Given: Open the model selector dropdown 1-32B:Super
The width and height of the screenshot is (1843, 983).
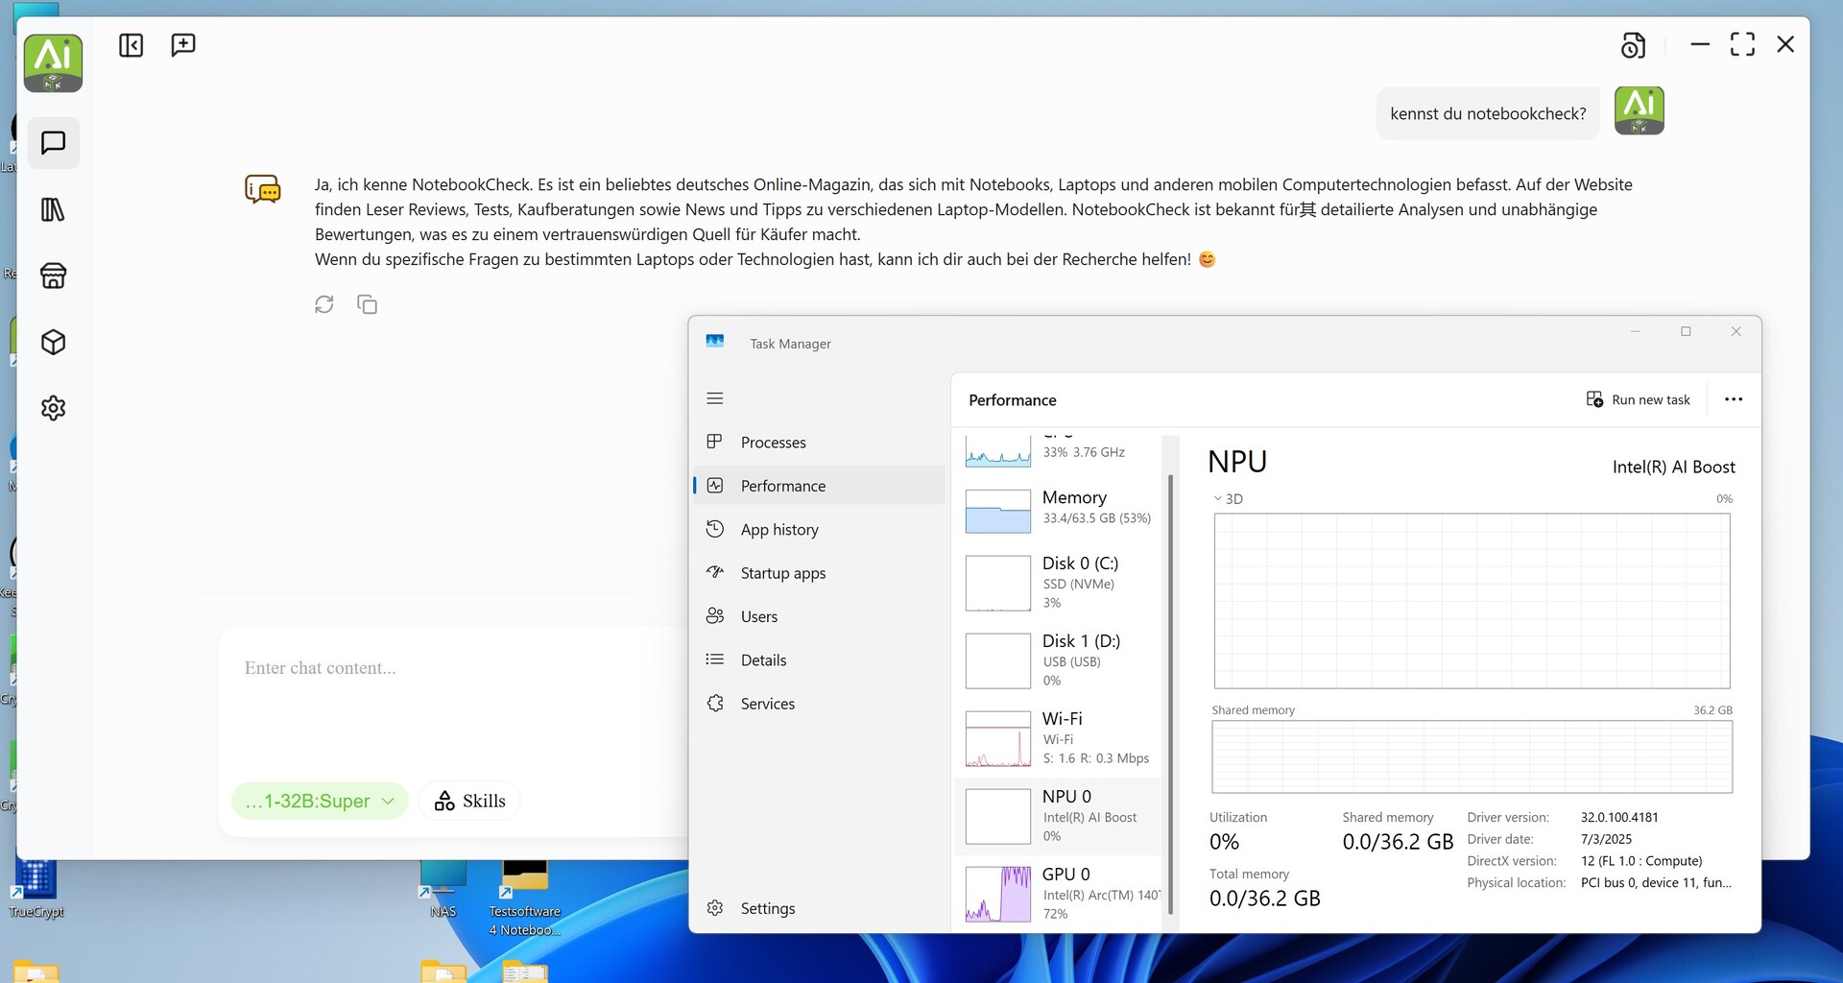Looking at the screenshot, I should tap(320, 801).
